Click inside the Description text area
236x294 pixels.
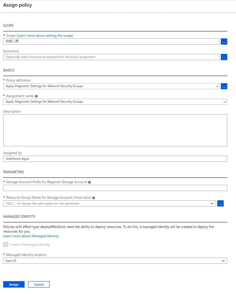[x=115, y=130]
